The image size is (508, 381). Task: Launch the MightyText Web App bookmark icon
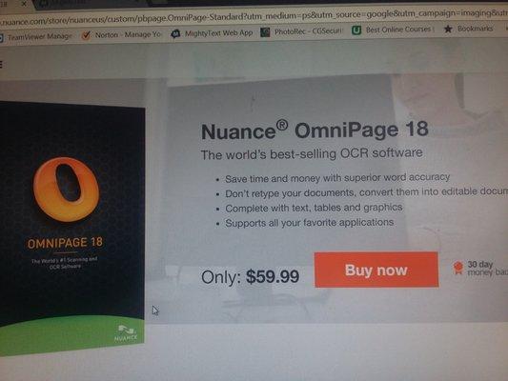tap(175, 33)
